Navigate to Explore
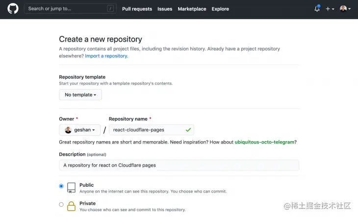 pyautogui.click(x=220, y=9)
